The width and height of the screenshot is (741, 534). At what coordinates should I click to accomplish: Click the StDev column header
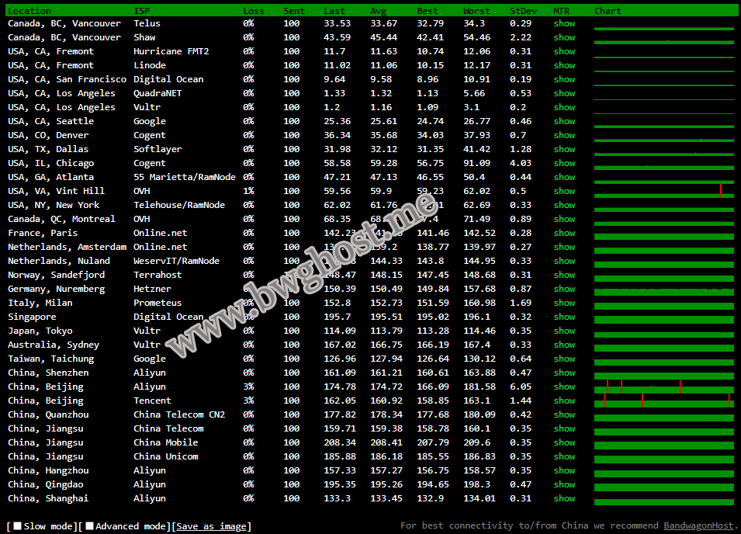pos(523,10)
